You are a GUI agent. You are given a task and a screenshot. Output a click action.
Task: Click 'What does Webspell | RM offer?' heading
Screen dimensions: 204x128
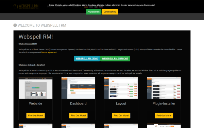32,65
